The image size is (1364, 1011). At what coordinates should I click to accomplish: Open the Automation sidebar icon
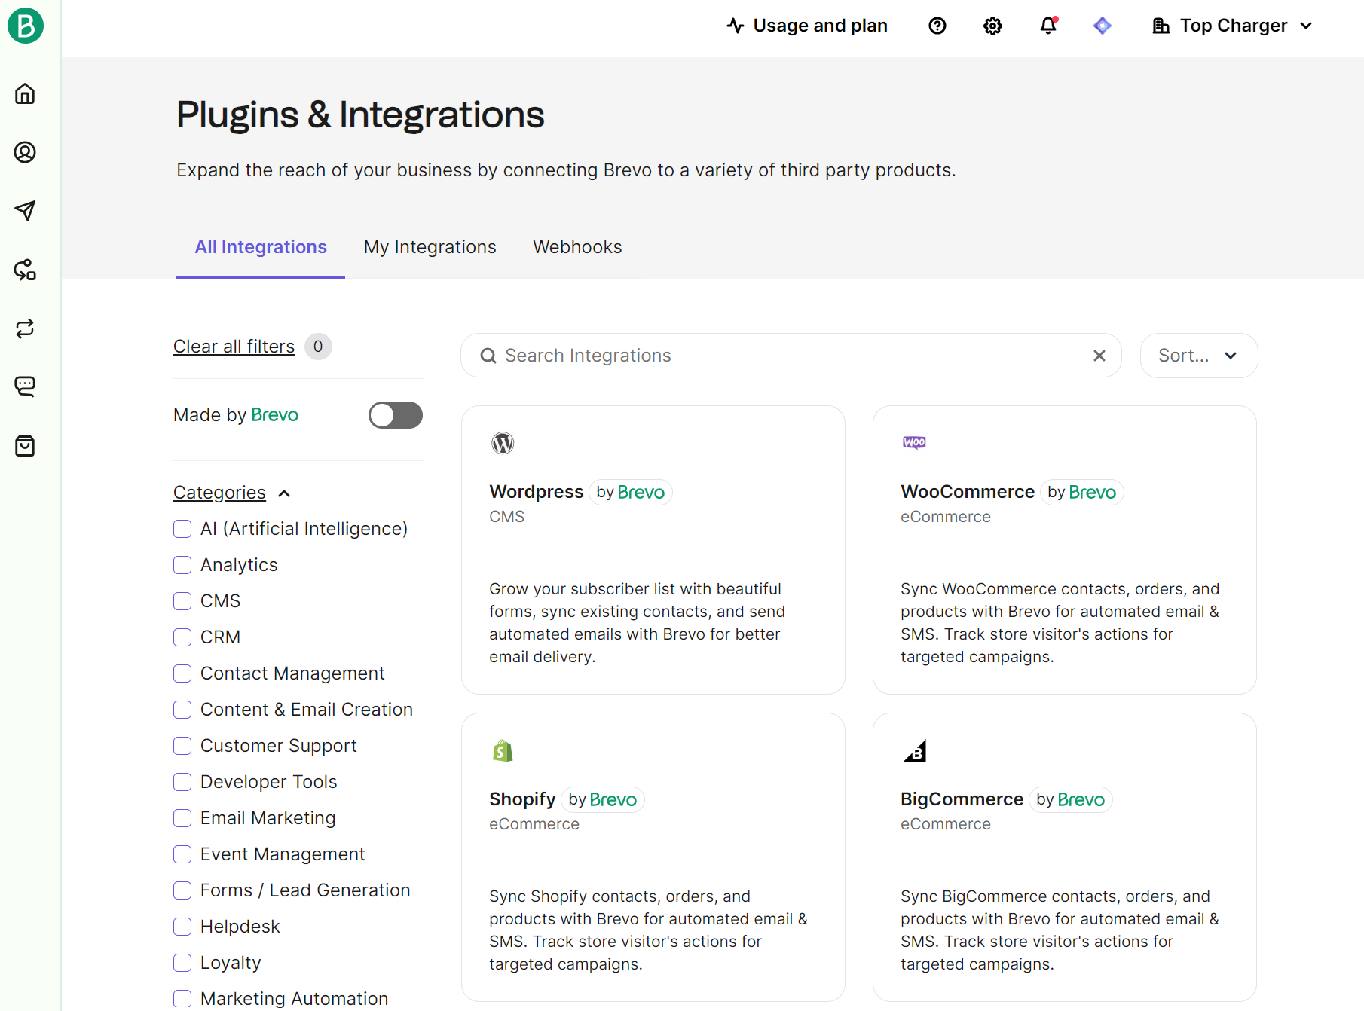coord(25,270)
